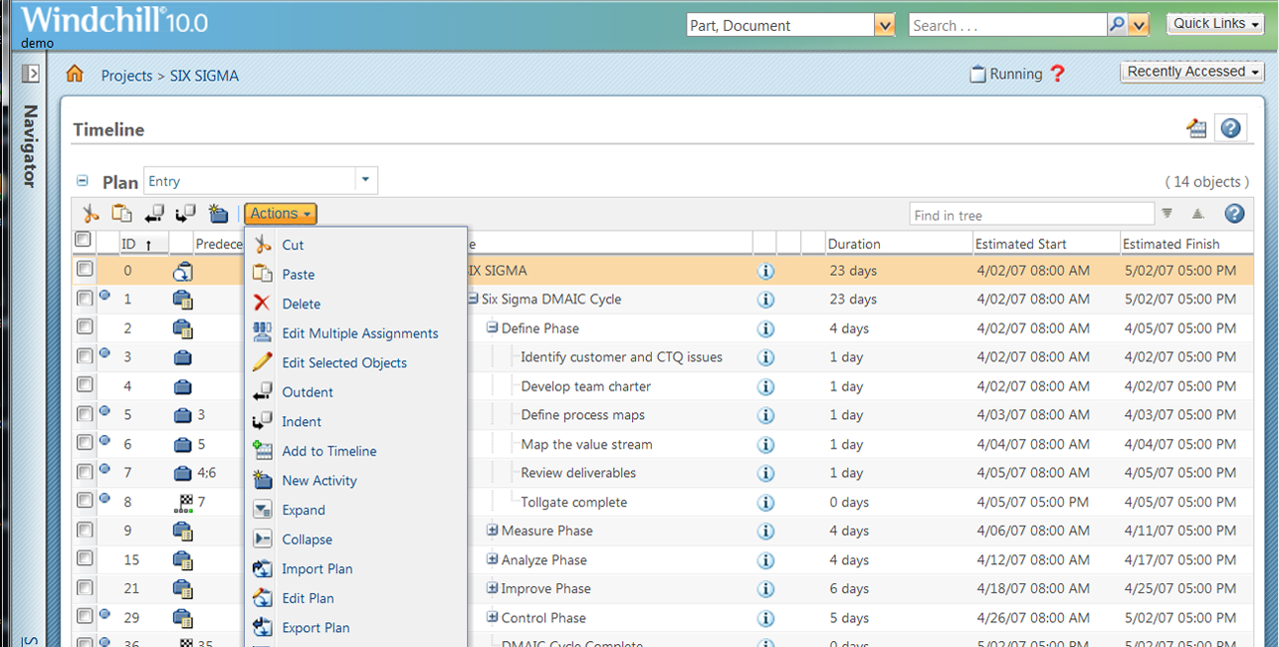Image resolution: width=1279 pixels, height=647 pixels.
Task: Check the checkbox for row ID 21
Action: coord(85,587)
